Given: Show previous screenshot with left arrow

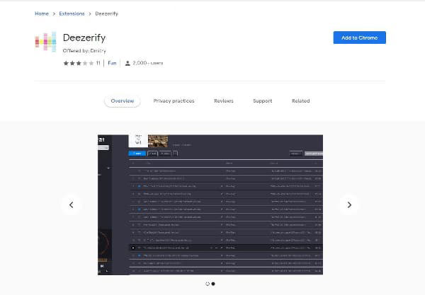Looking at the screenshot, I should [x=72, y=205].
